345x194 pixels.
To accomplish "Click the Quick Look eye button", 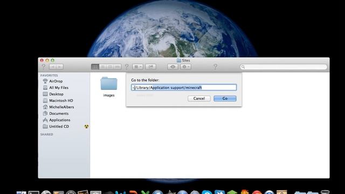I will pyautogui.click(x=172, y=67).
